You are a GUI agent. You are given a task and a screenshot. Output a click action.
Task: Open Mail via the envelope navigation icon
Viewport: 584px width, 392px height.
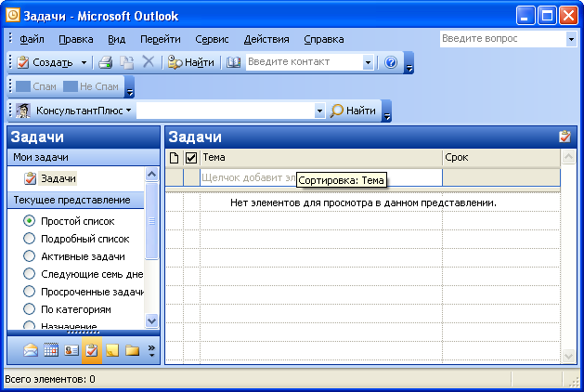(x=31, y=350)
